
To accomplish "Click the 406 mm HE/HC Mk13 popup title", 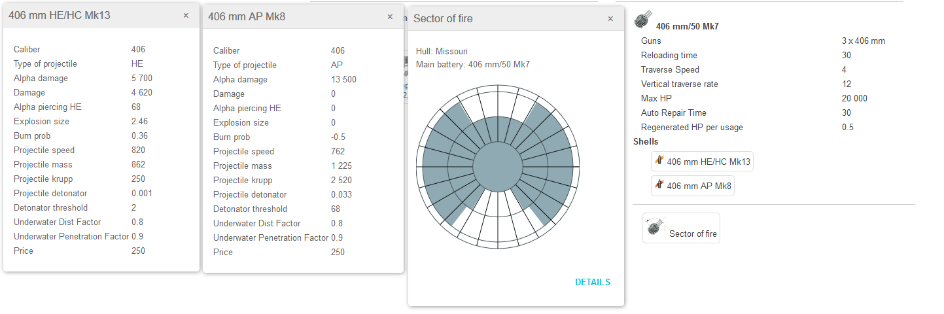I will click(x=60, y=15).
